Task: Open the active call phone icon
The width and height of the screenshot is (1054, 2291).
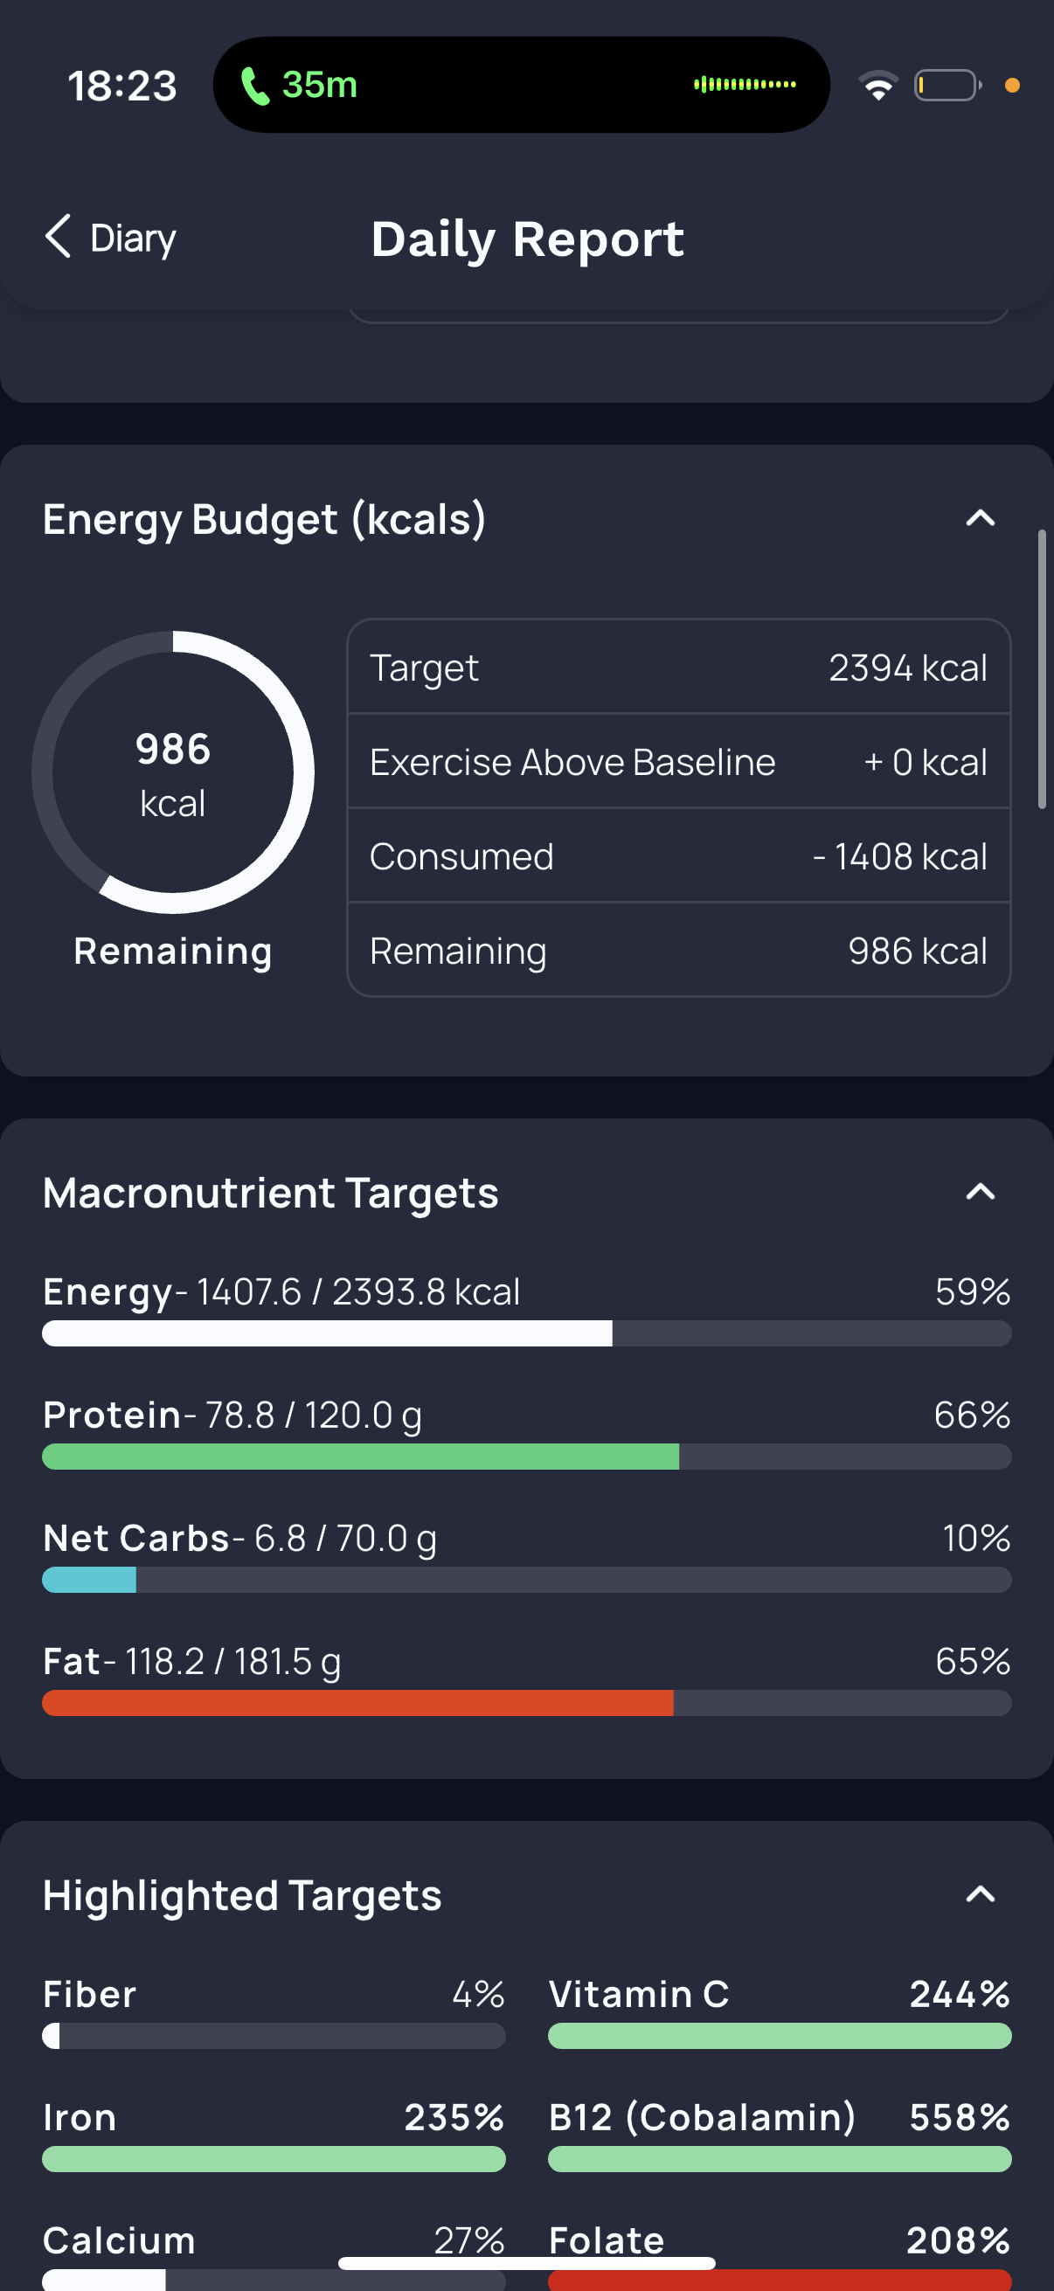Action: pyautogui.click(x=255, y=86)
